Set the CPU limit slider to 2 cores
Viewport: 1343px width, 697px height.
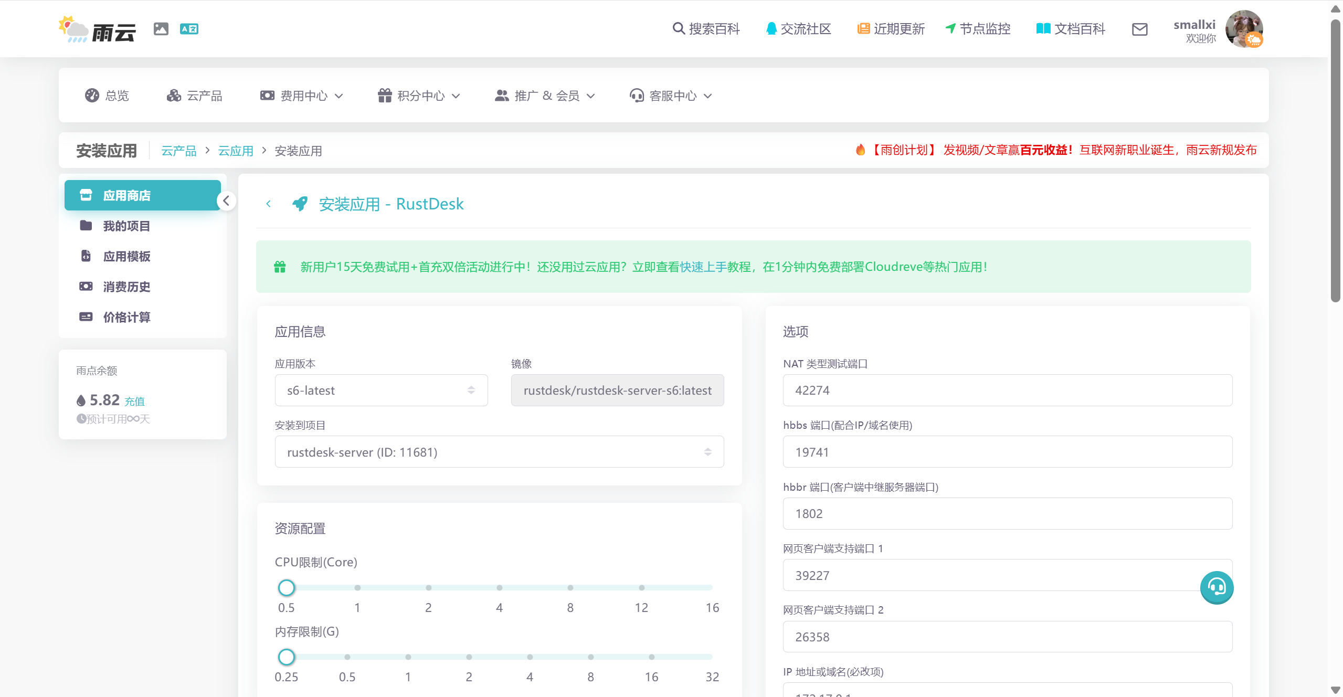point(428,588)
